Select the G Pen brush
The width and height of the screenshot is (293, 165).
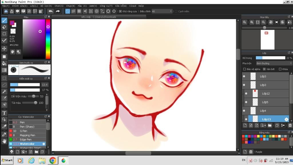[x=23, y=131]
